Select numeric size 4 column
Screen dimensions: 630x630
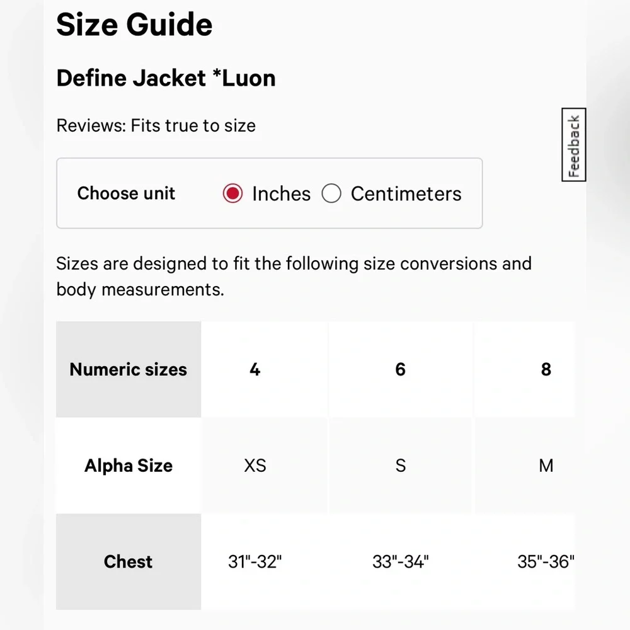click(x=255, y=370)
